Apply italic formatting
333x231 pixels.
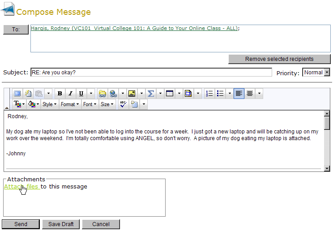point(70,94)
